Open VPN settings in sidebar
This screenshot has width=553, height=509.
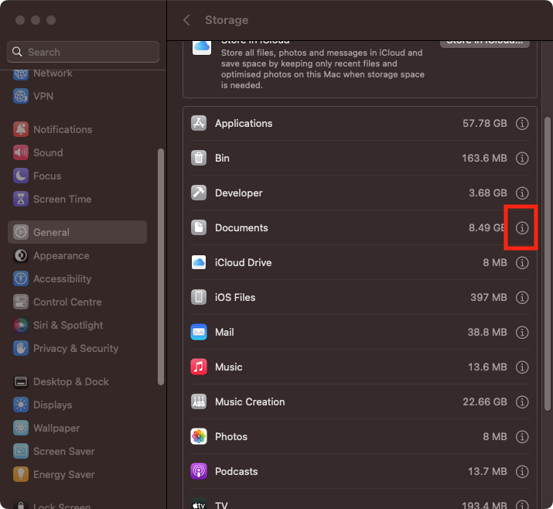[77, 96]
